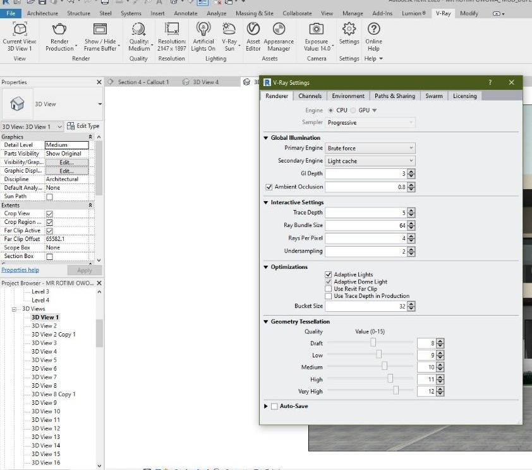Open the Quality Medium icon
This screenshot has height=470, width=532.
[139, 29]
